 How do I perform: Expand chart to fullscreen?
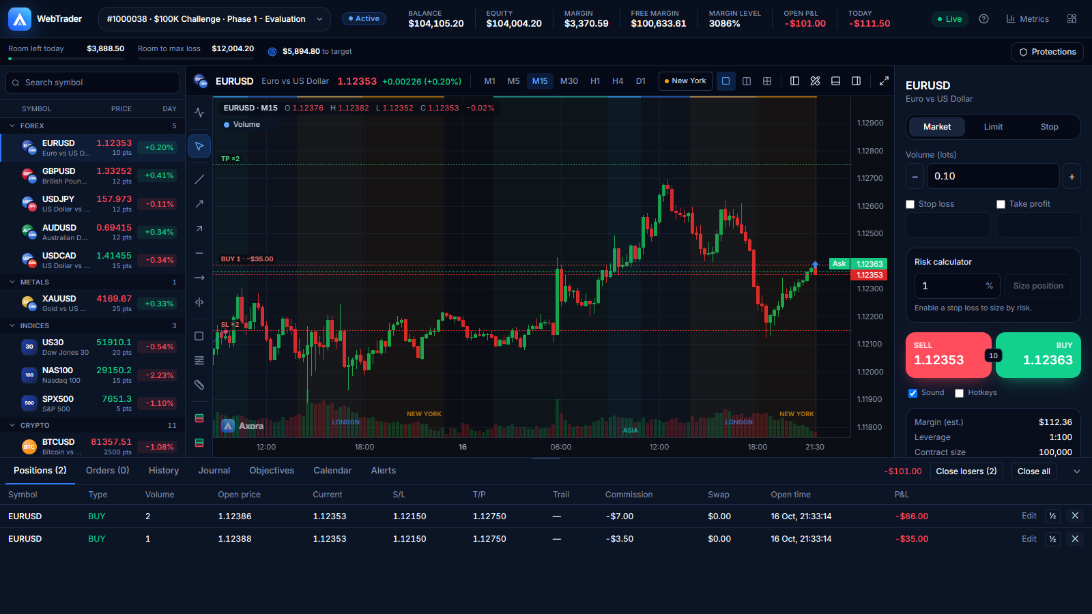tap(884, 81)
